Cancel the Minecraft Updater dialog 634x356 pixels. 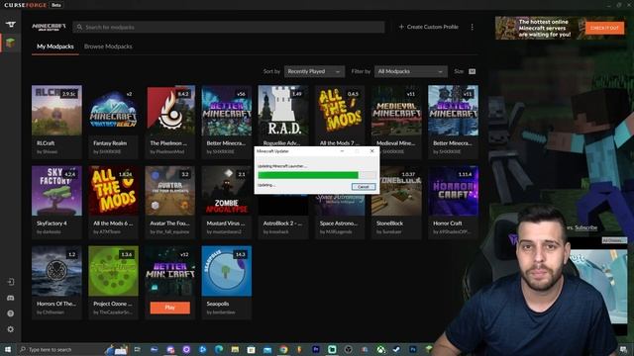pyautogui.click(x=364, y=187)
